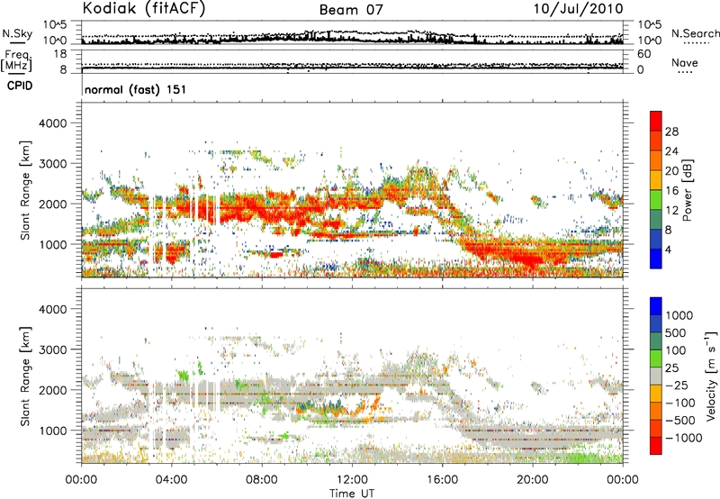This screenshot has height=499, width=720.
Task: Click the 4000 tick of velocity panel axis
Action: [52, 310]
